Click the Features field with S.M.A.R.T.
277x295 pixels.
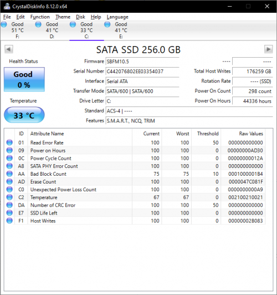pos(189,121)
